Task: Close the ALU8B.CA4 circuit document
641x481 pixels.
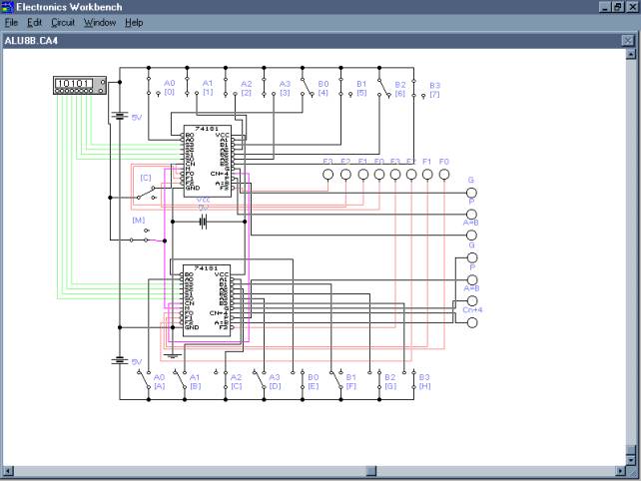Action: 627,40
